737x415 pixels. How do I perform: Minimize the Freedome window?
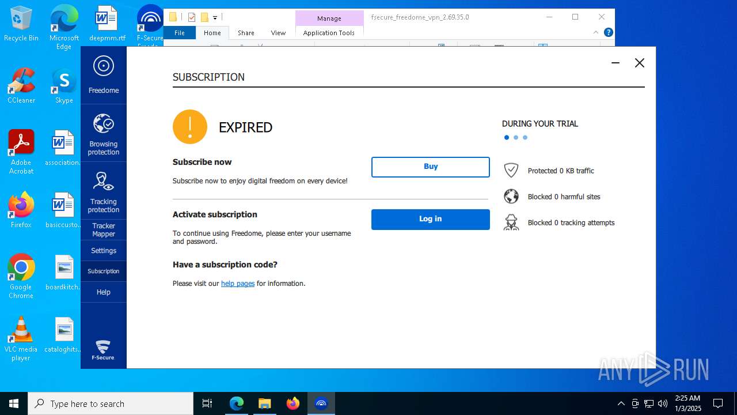click(616, 63)
